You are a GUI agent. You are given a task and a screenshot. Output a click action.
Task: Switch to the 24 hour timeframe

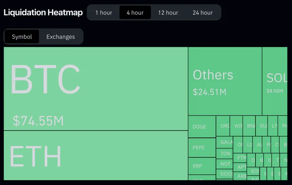pyautogui.click(x=203, y=12)
